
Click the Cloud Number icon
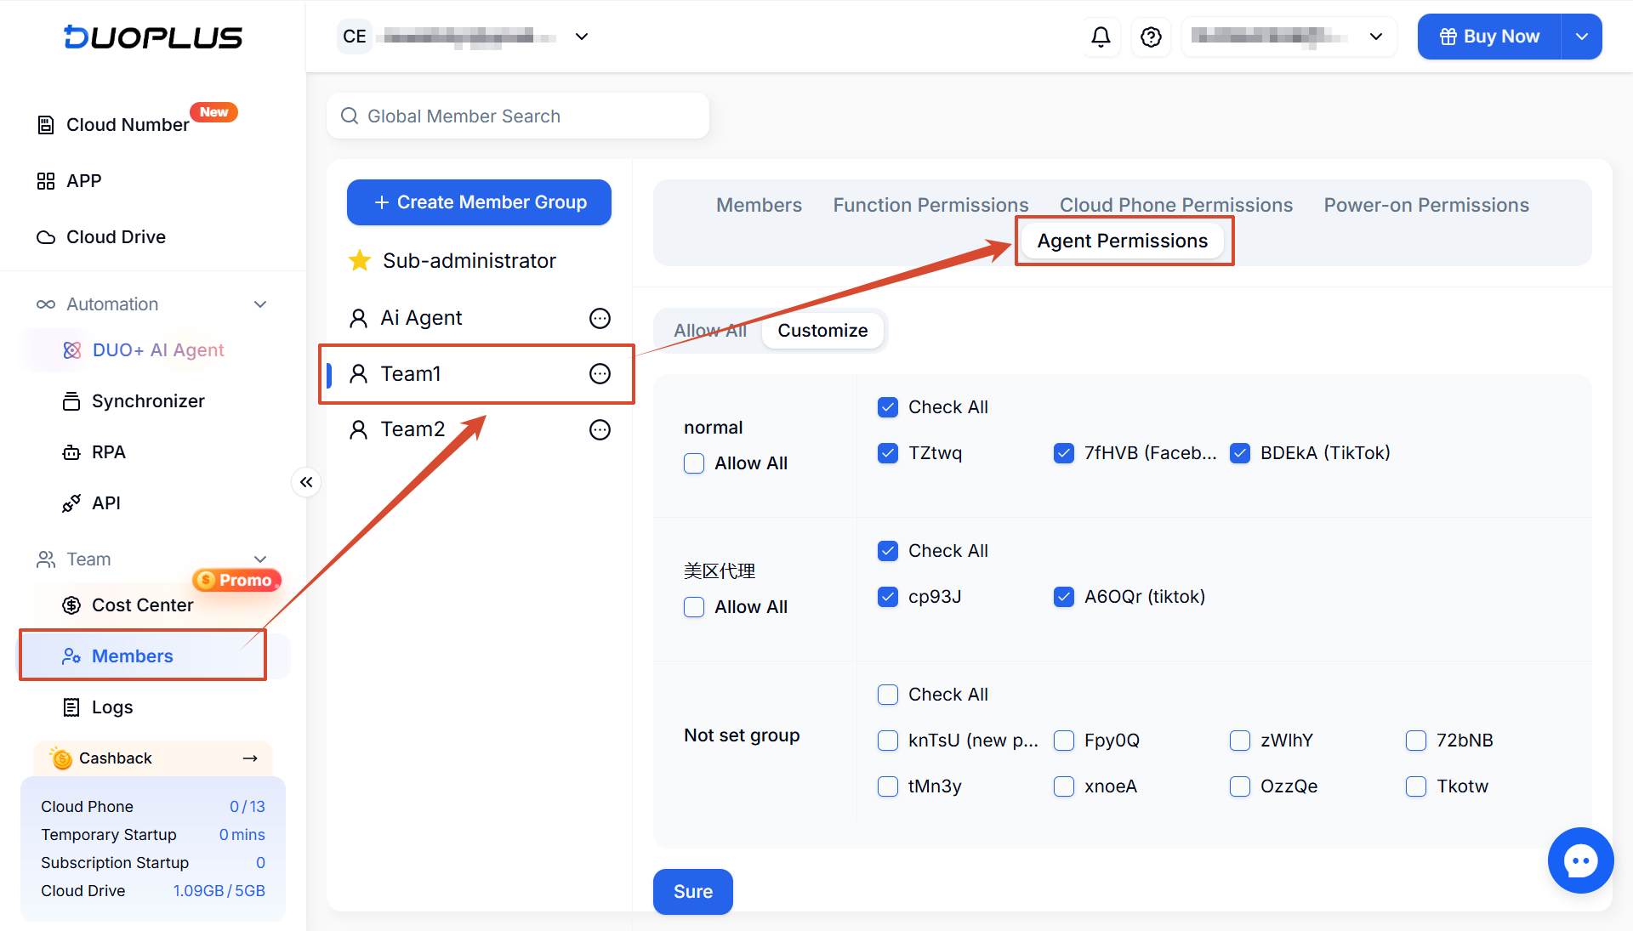click(x=46, y=125)
